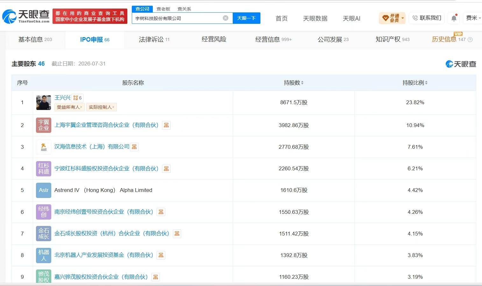The height and width of the screenshot is (286, 482).
Task: Select the 10.94% ownership cell
Action: tap(415, 125)
